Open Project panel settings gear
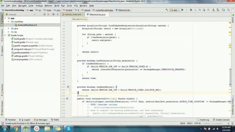 [x=53, y=14]
